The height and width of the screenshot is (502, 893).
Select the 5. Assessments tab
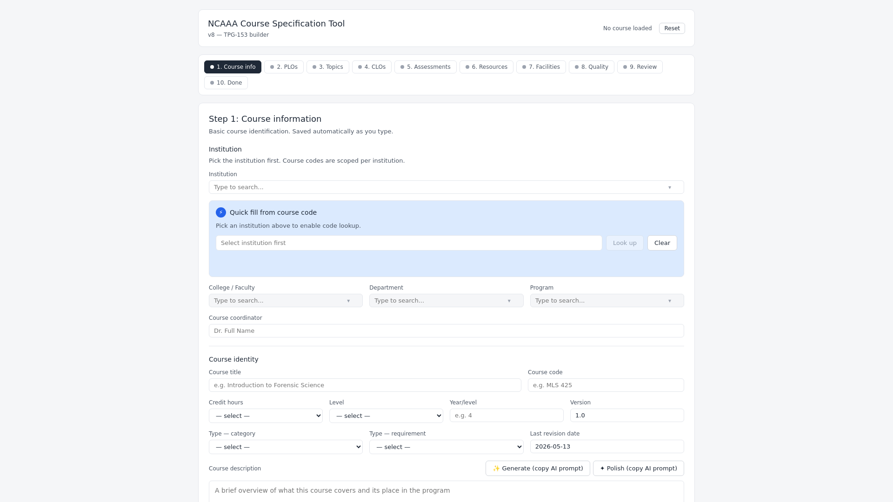(425, 67)
